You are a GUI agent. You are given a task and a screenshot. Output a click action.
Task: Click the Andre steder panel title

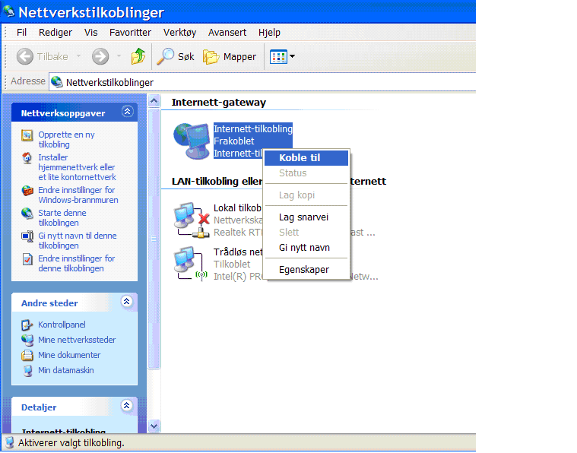coord(49,303)
